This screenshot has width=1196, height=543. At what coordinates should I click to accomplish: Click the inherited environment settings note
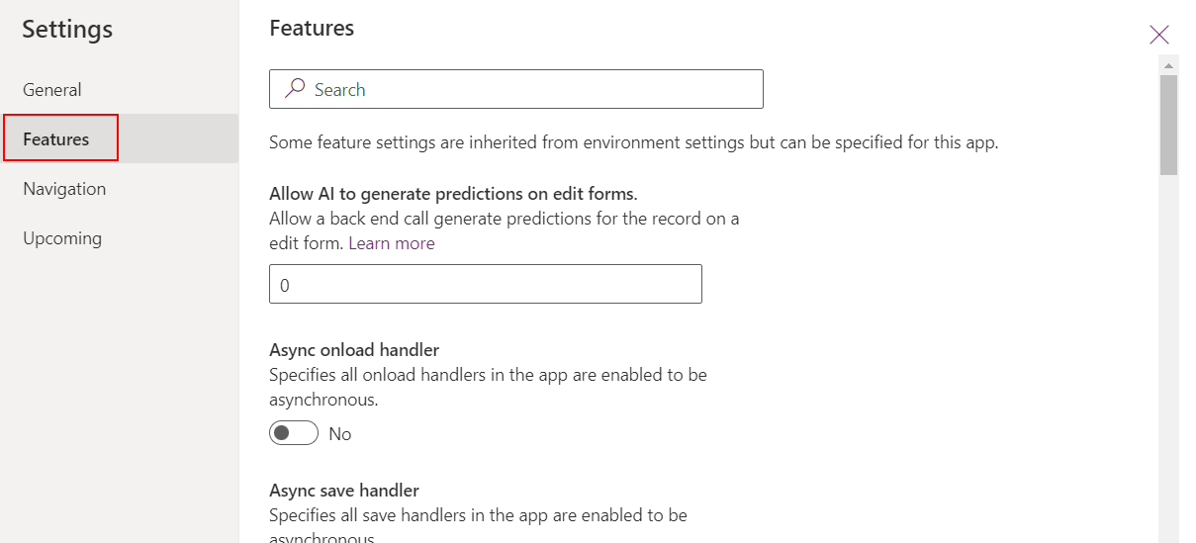[x=634, y=142]
